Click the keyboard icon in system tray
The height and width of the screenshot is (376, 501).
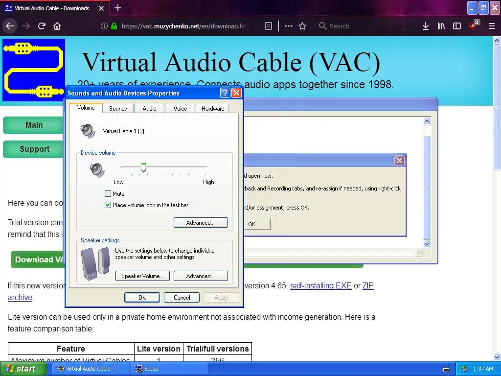pyautogui.click(x=446, y=369)
